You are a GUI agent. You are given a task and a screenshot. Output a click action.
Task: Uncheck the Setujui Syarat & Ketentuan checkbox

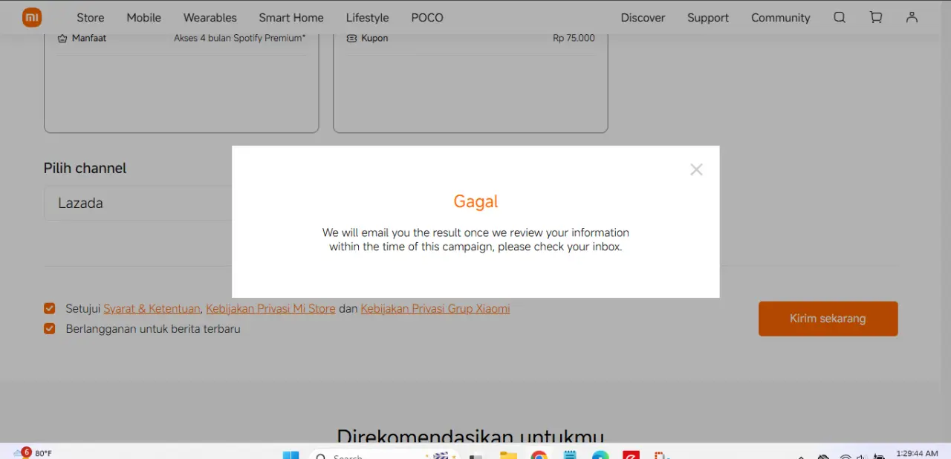(x=50, y=308)
